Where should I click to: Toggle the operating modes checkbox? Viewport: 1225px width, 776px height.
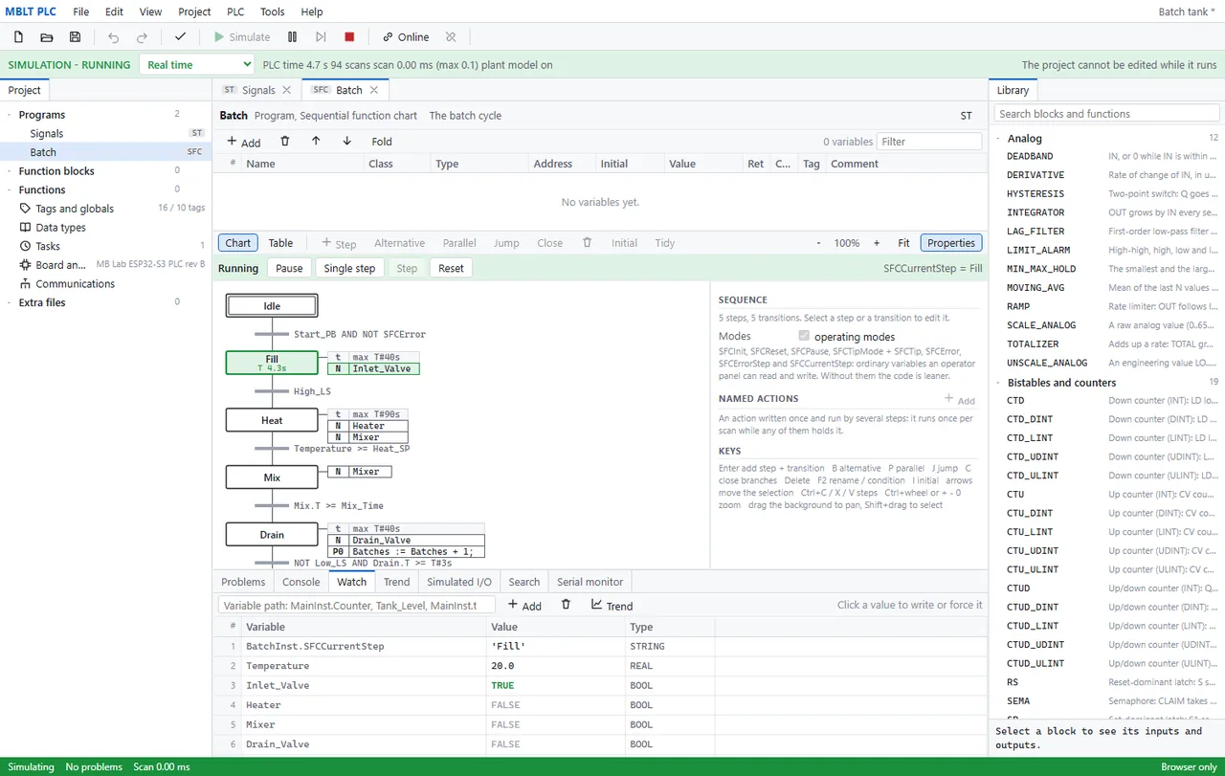point(804,337)
